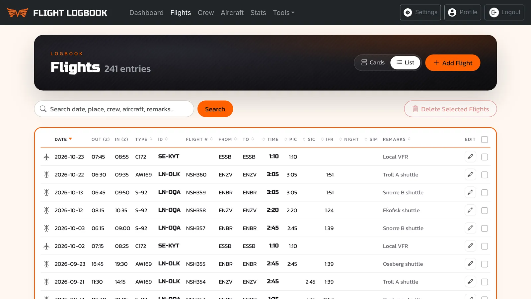Sort by Remarks column header
Image resolution: width=531 pixels, height=299 pixels.
tap(397, 139)
